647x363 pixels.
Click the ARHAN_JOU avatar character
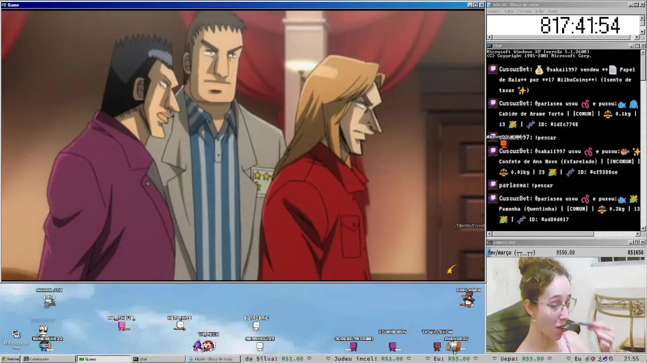[49, 301]
